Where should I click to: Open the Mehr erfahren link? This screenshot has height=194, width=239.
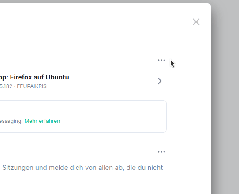(x=42, y=121)
